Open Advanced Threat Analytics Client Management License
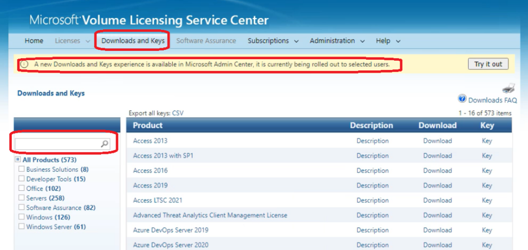 (210, 215)
